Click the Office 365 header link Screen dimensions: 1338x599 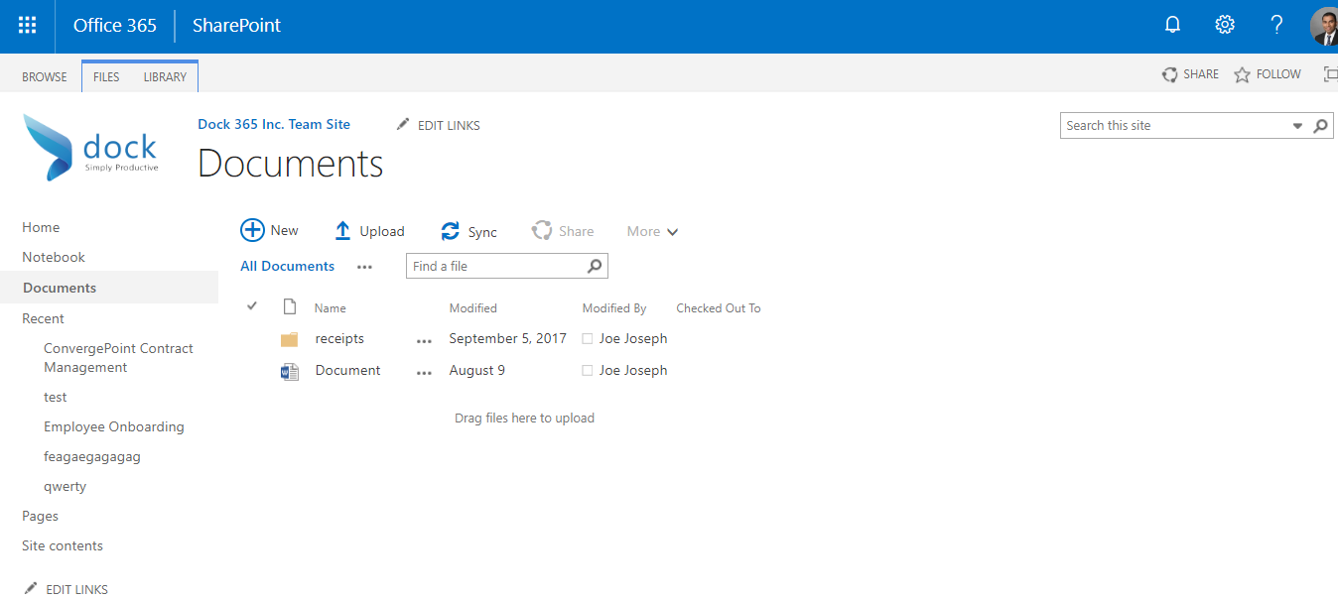tap(115, 26)
